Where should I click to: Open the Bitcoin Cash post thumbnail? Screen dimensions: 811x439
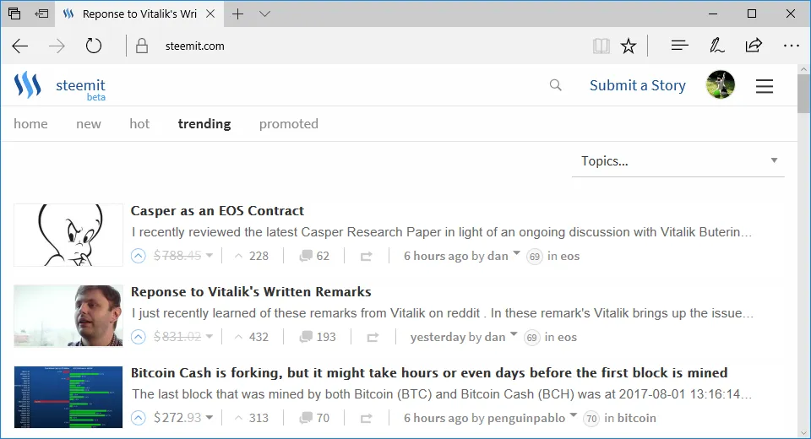(68, 397)
